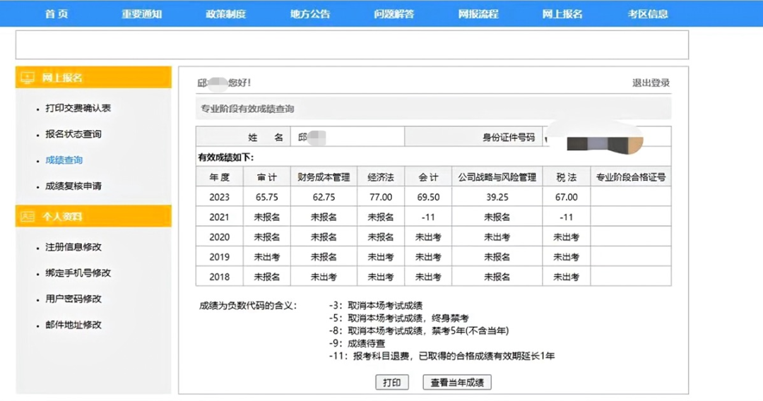The image size is (763, 401).
Task: Click the -3 取消本场考试成绩 explanation
Action: tap(376, 306)
